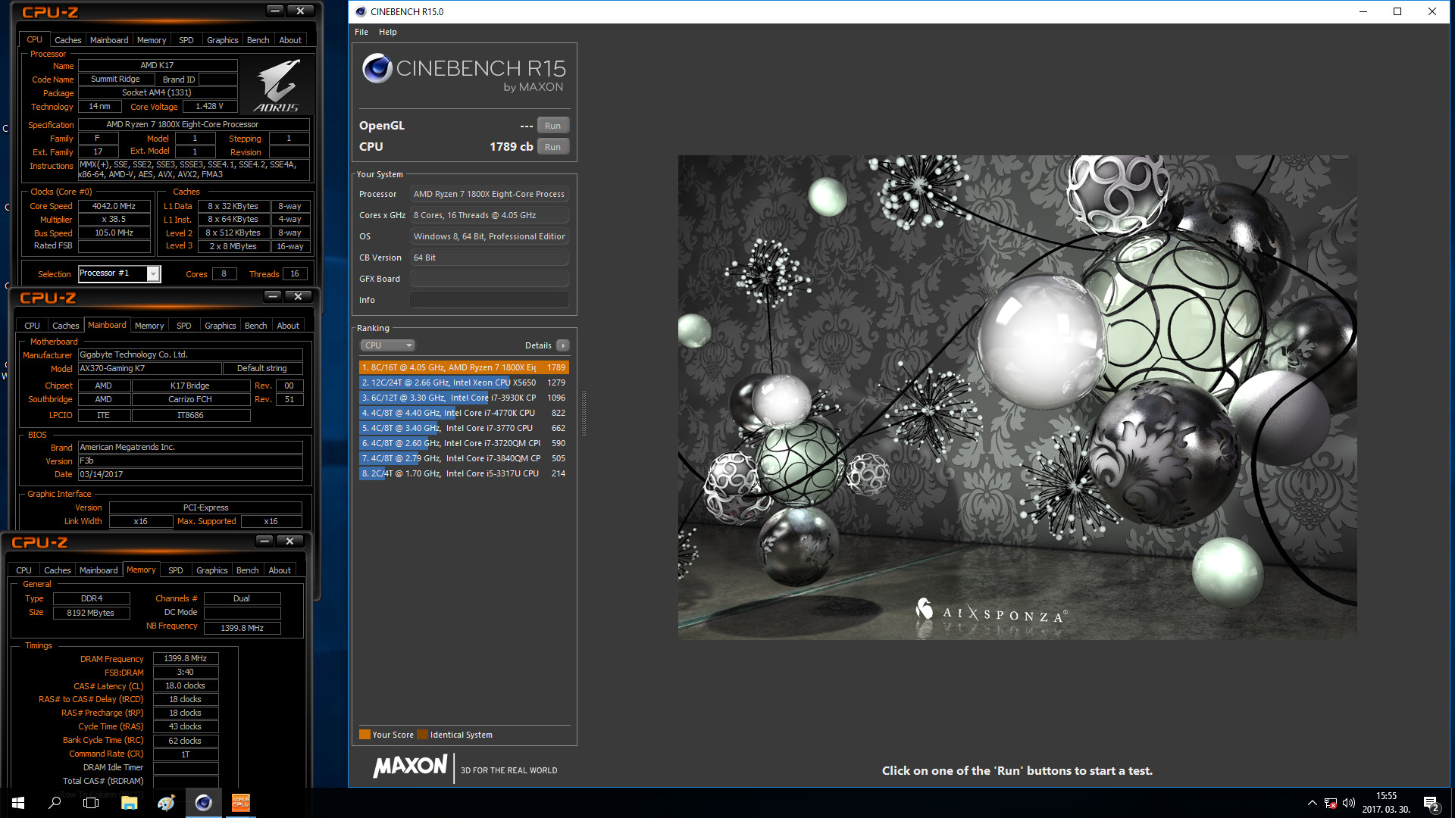Click the AORUS logo in CPU-Z
The height and width of the screenshot is (818, 1455).
(277, 85)
